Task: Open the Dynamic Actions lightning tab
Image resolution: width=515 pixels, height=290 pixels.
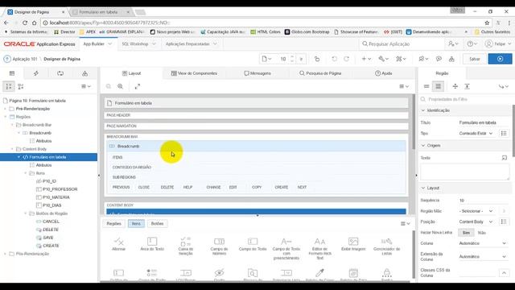Action: [x=36, y=73]
